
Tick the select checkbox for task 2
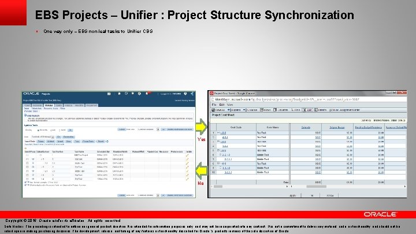[27, 167]
